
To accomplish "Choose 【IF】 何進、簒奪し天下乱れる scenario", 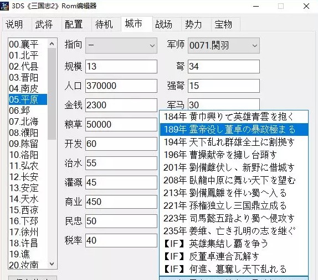I will click(234, 270).
